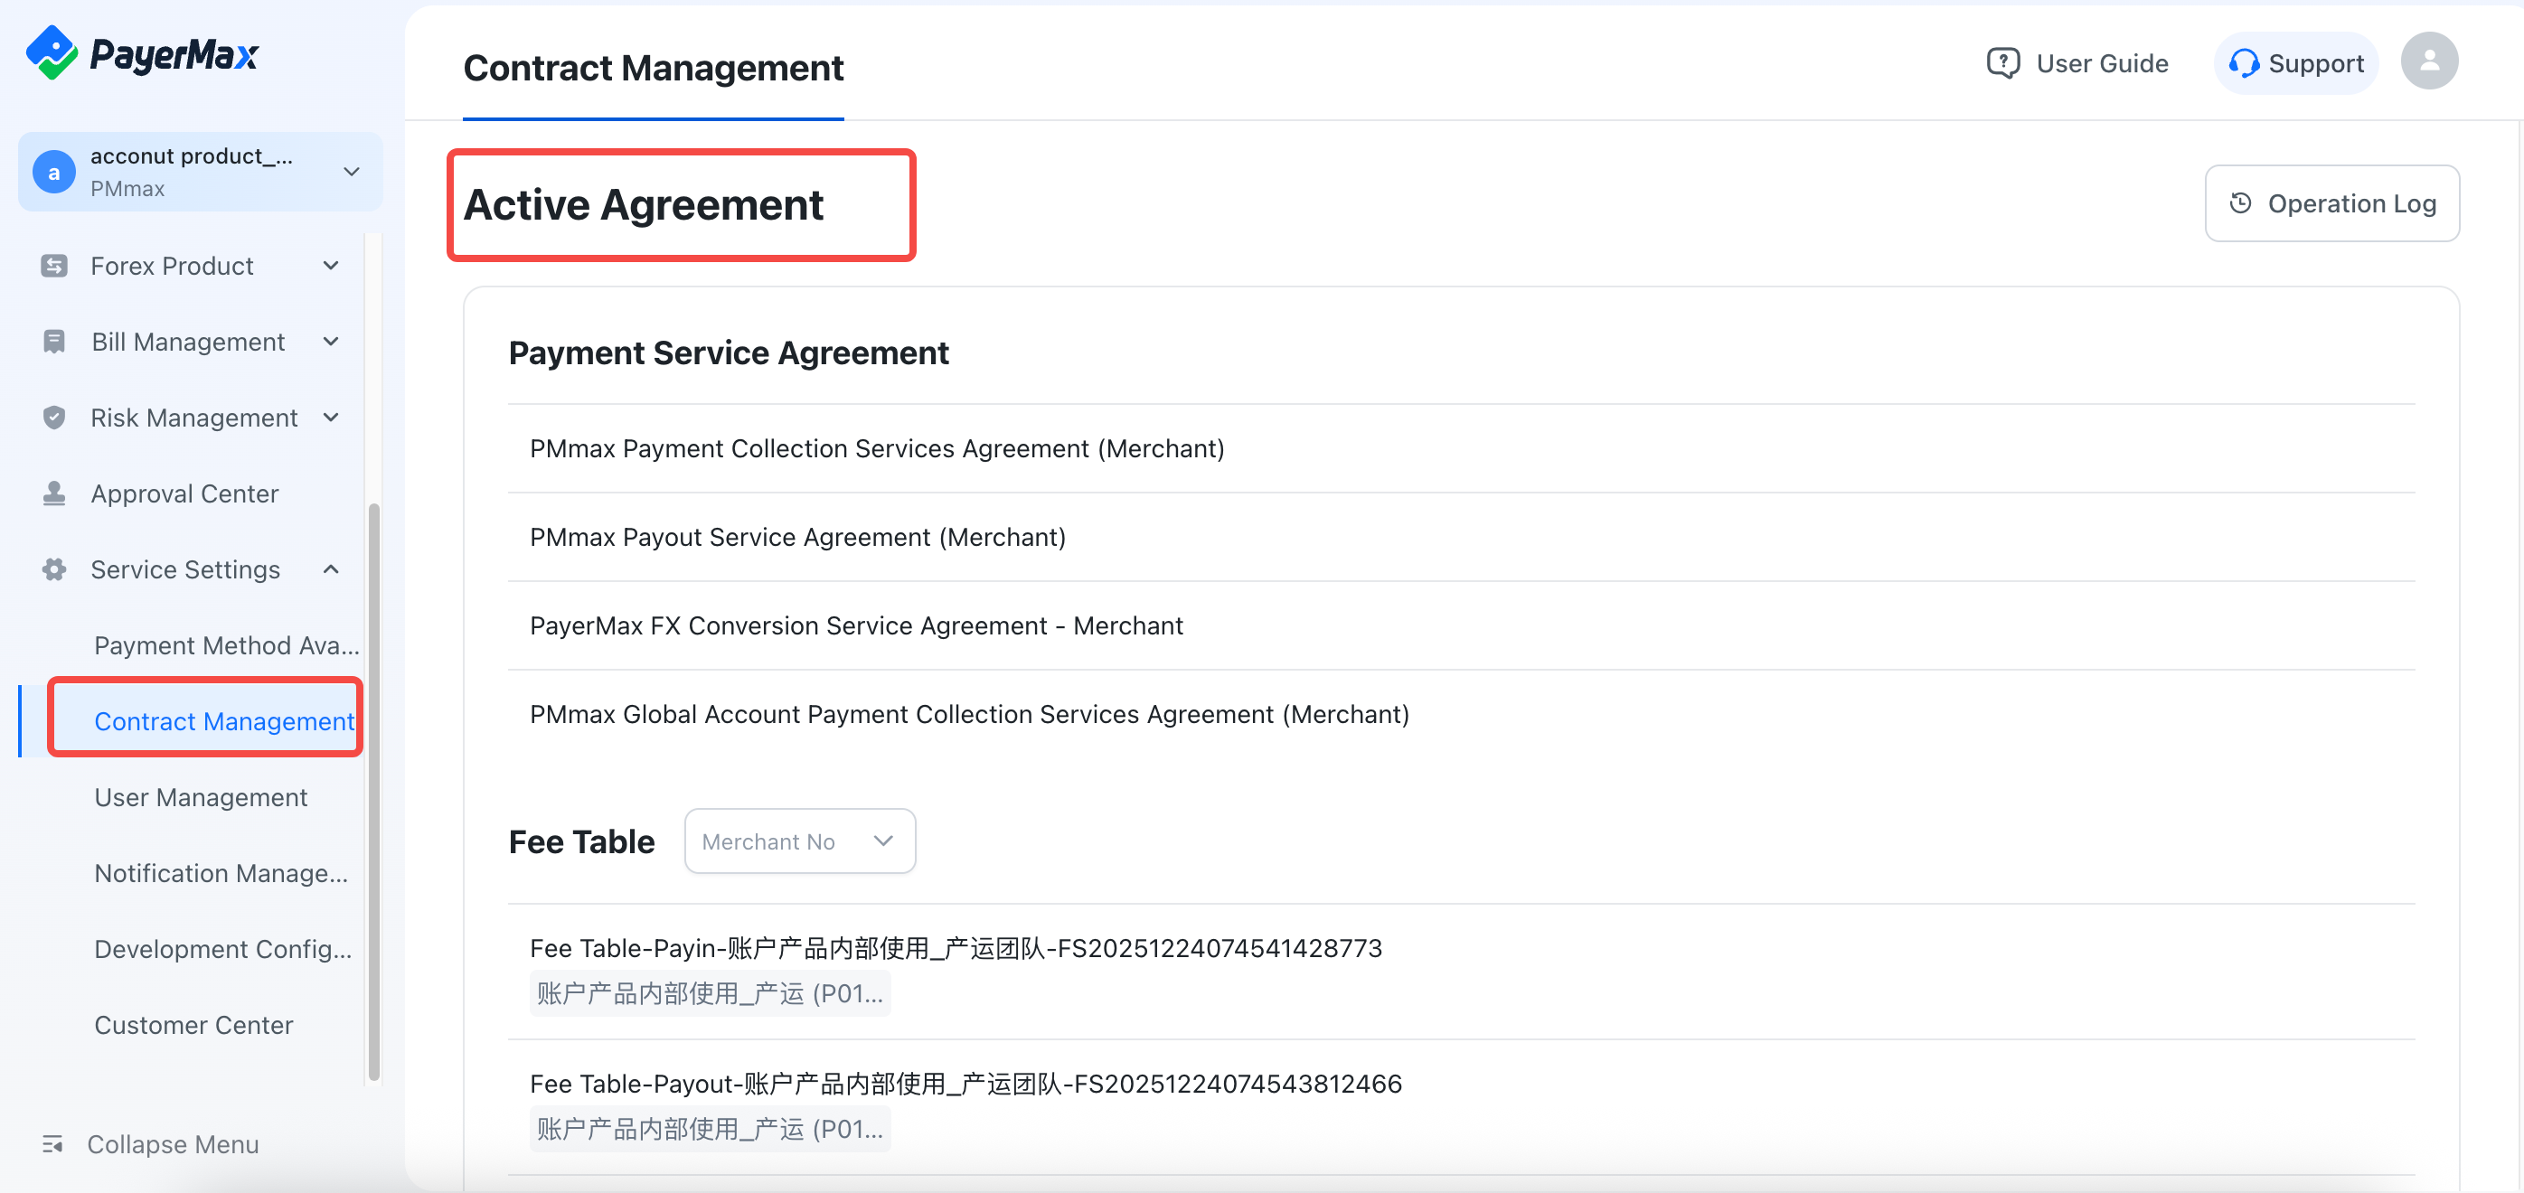This screenshot has height=1193, width=2524.
Task: Click the account avatar letter 'a' icon
Action: [54, 173]
